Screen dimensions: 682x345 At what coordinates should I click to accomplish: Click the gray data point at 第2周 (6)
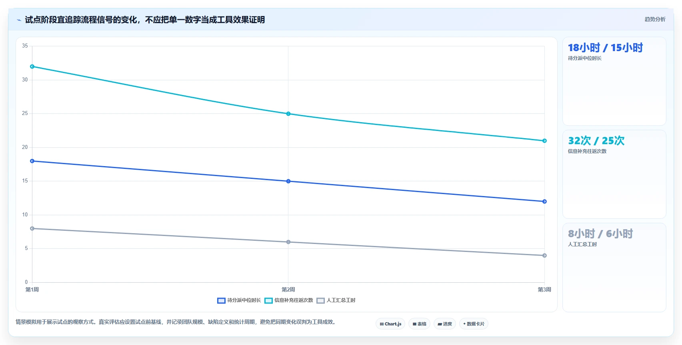[x=288, y=242]
